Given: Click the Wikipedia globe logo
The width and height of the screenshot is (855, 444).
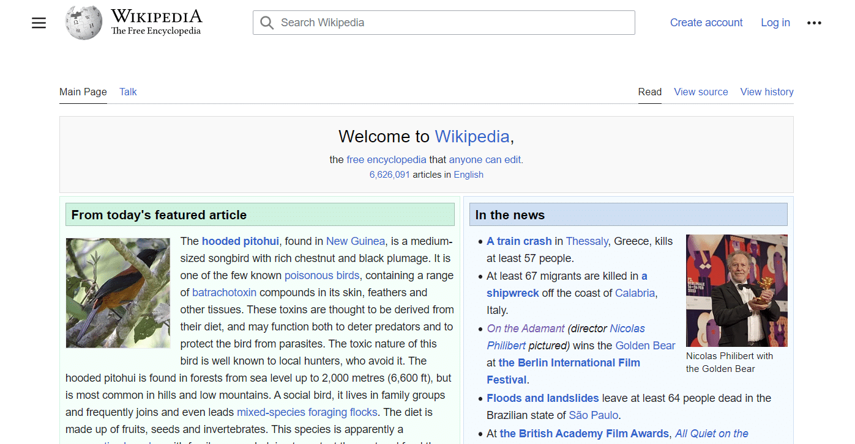Looking at the screenshot, I should click(x=84, y=23).
